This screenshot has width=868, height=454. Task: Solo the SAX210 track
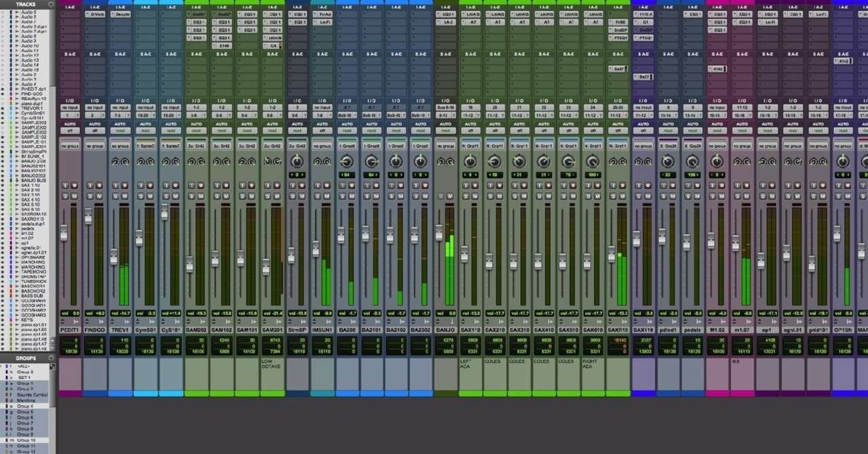[x=490, y=197]
